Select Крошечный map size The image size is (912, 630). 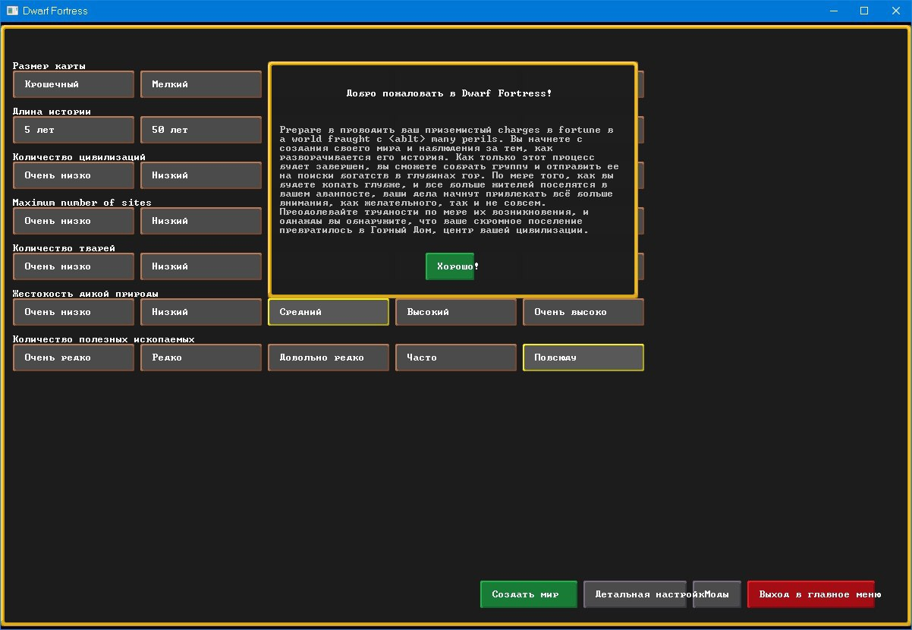74,84
